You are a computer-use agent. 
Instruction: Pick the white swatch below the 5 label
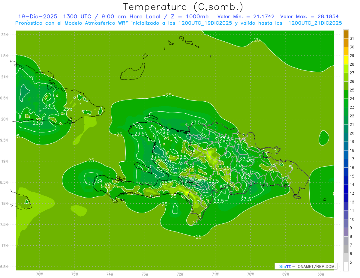click(x=346, y=267)
